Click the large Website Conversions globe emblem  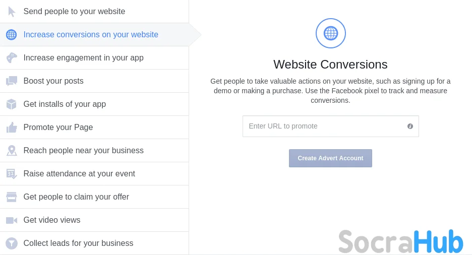point(330,33)
